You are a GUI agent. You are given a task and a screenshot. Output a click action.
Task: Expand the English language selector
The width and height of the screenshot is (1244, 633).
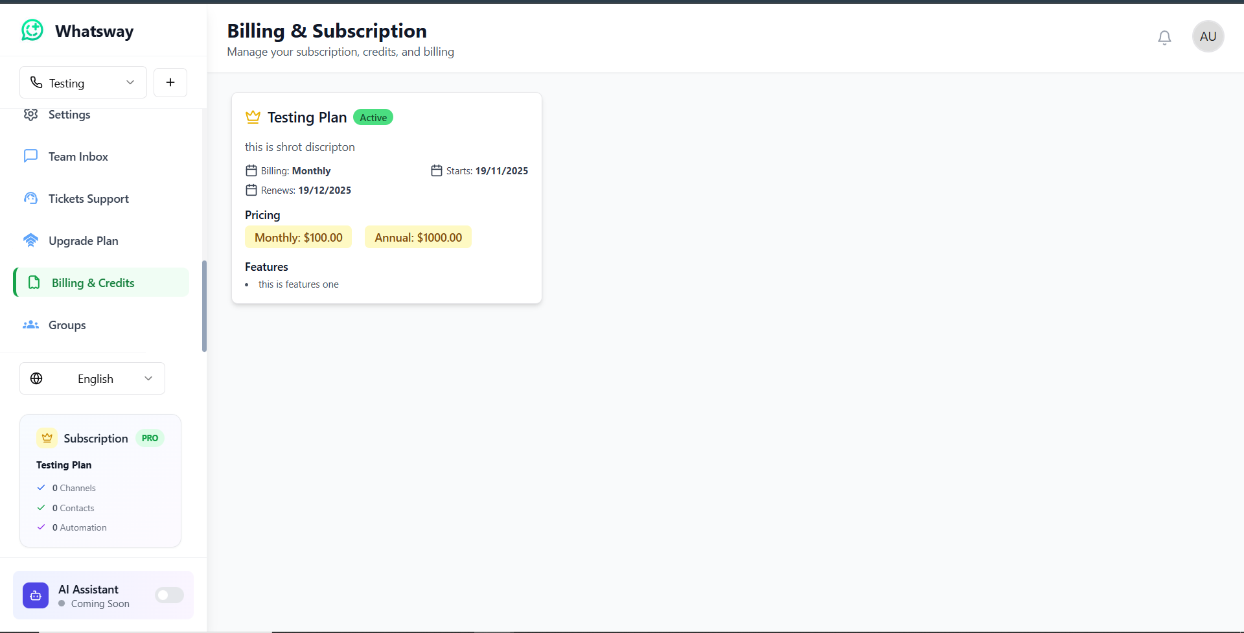pos(92,378)
